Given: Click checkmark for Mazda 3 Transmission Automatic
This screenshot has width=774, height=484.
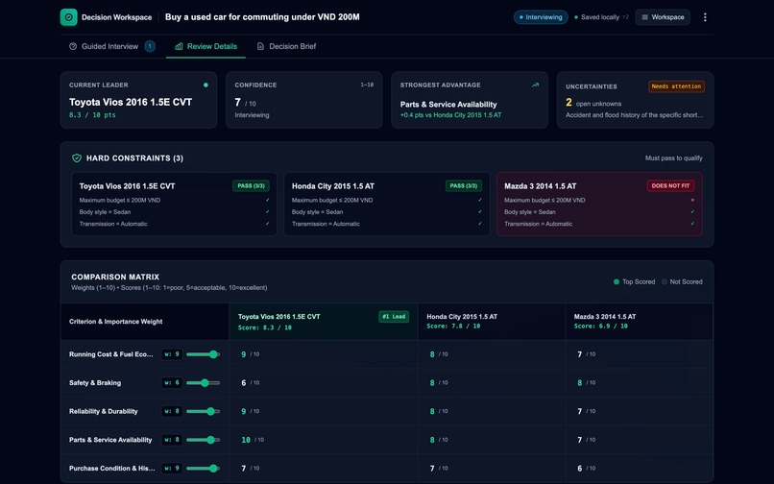Looking at the screenshot, I should [692, 224].
